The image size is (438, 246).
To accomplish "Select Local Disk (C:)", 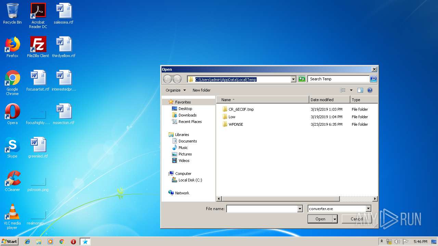I will click(187, 180).
